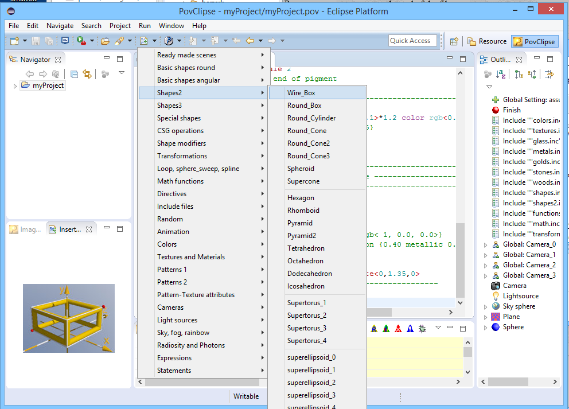This screenshot has height=409, width=569.
Task: Expand the Sphere outline node
Action: pos(485,328)
